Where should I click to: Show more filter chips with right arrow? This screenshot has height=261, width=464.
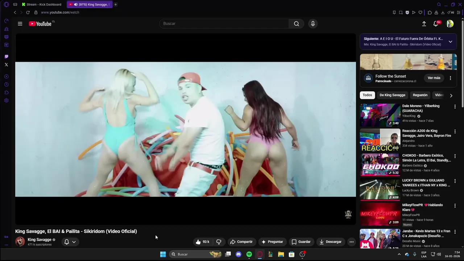tap(451, 95)
